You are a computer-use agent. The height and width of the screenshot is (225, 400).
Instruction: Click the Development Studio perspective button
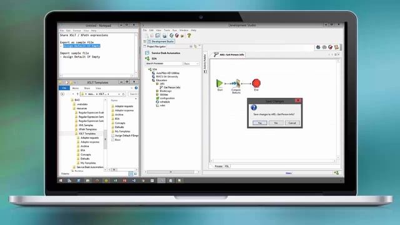click(161, 41)
